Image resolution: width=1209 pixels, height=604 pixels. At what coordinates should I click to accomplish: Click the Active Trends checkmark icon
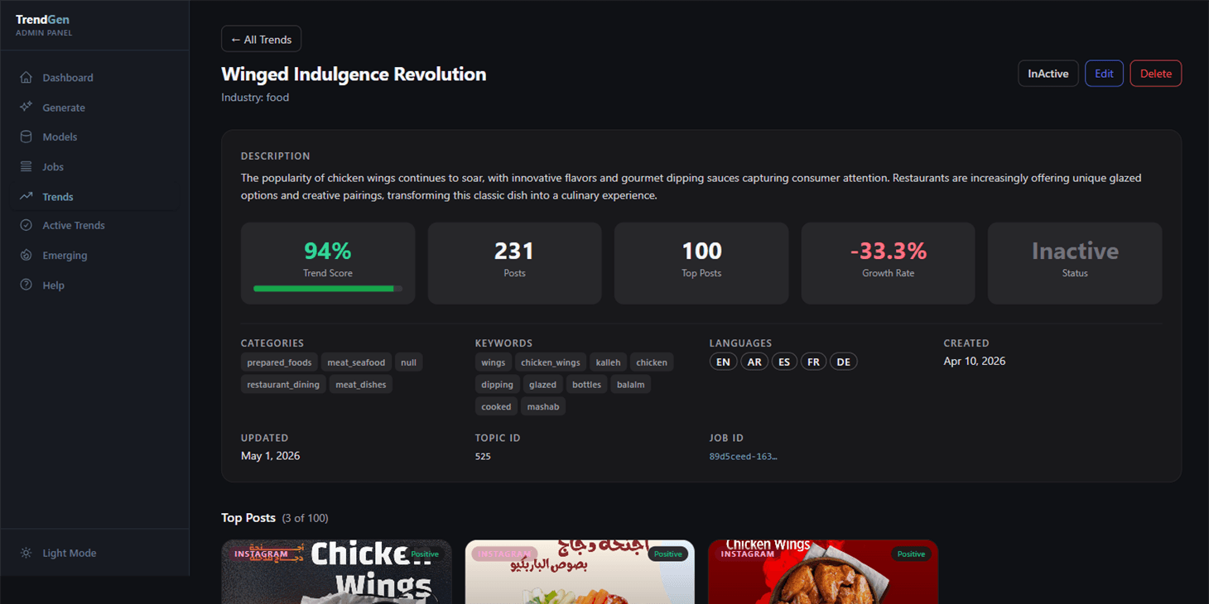[26, 225]
